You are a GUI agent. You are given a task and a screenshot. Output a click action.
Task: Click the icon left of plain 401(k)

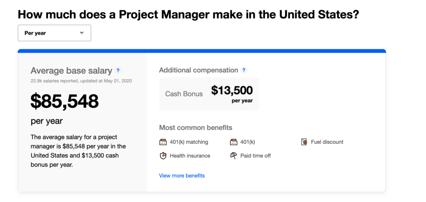point(233,142)
